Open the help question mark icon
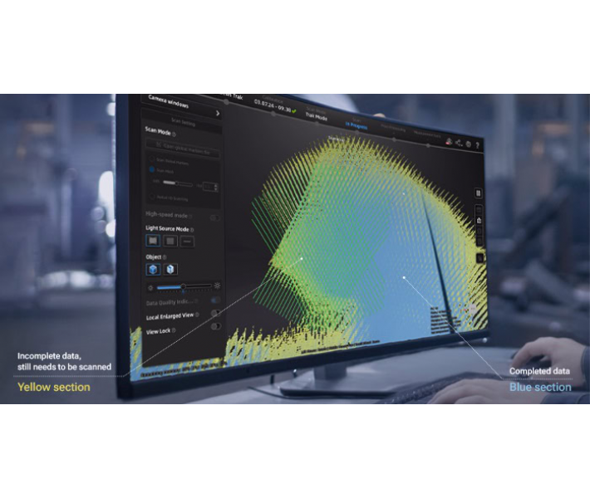 click(x=478, y=145)
